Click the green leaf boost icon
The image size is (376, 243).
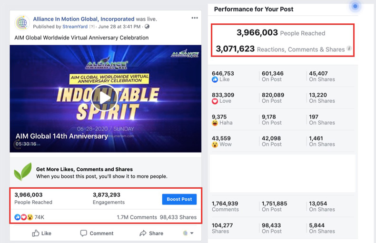[x=22, y=172]
